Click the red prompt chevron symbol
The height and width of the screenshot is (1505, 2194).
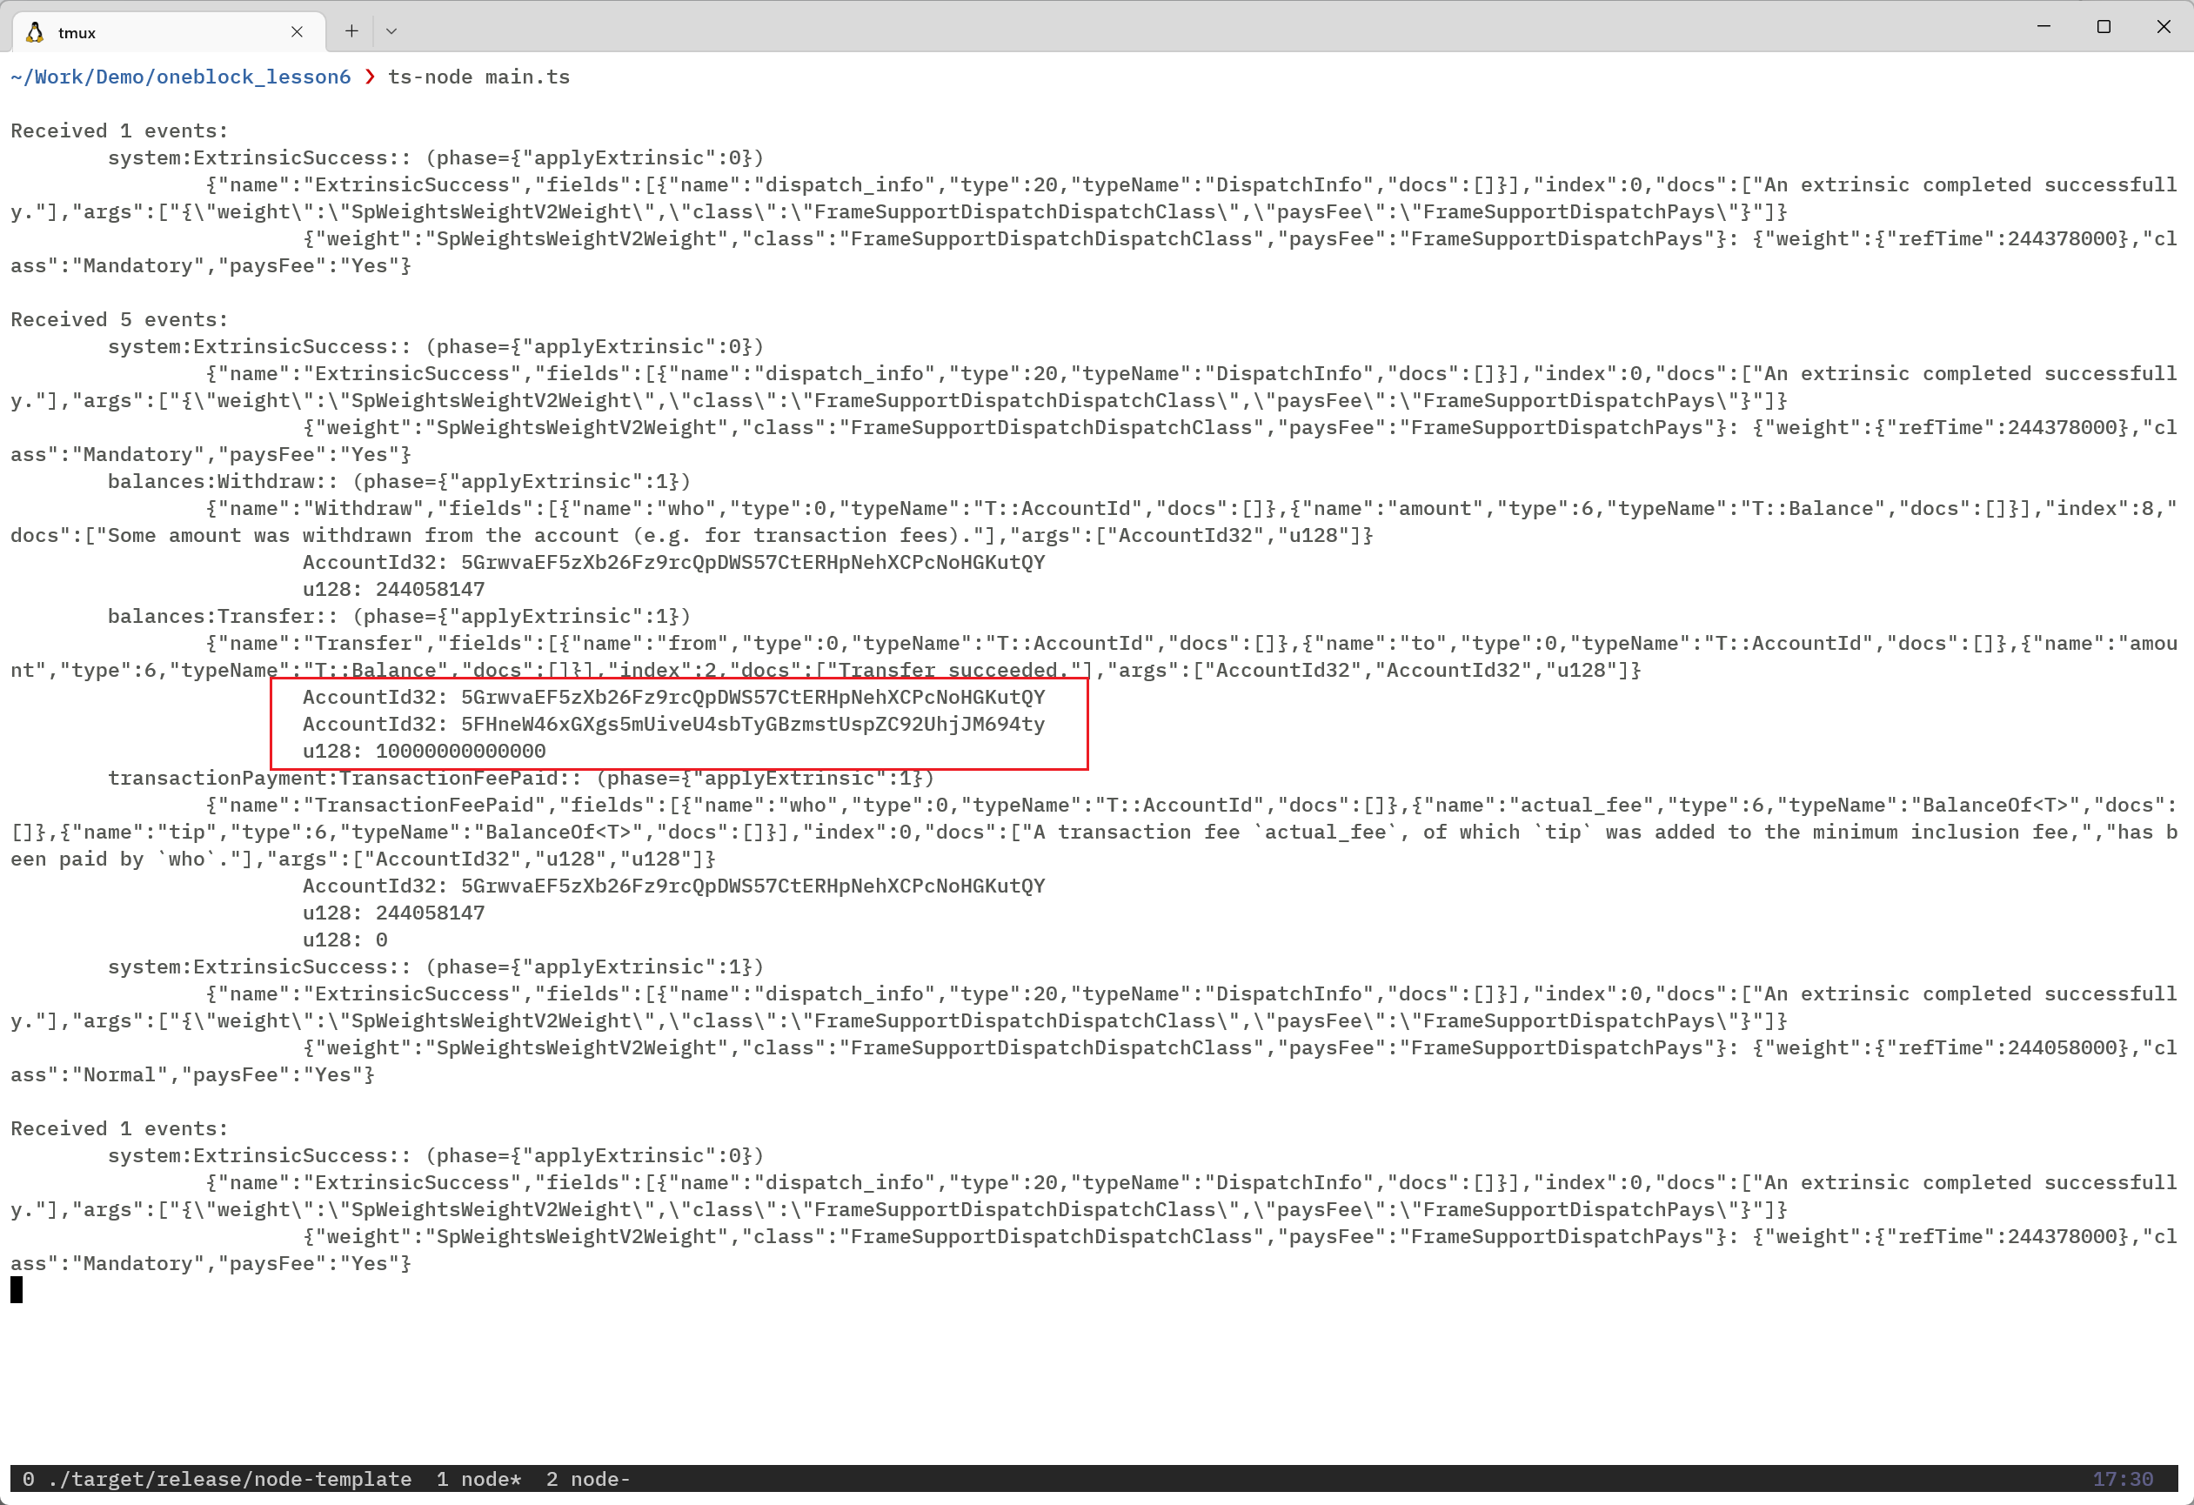(369, 77)
